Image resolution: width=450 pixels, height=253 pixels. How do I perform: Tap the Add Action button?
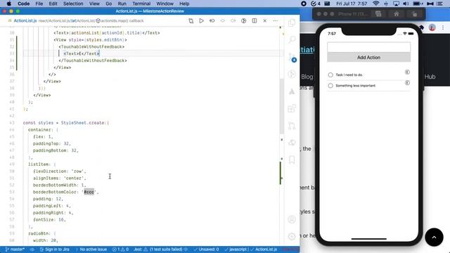click(368, 58)
